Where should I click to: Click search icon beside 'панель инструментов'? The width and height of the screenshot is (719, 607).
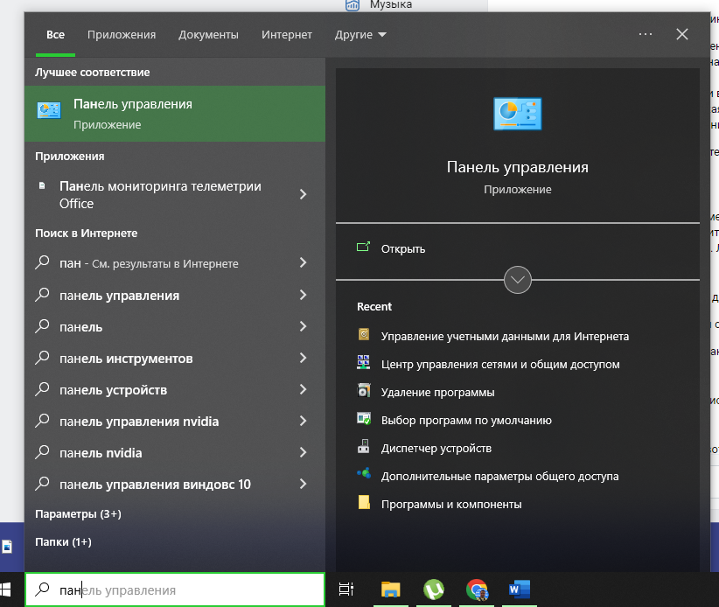pyautogui.click(x=43, y=358)
